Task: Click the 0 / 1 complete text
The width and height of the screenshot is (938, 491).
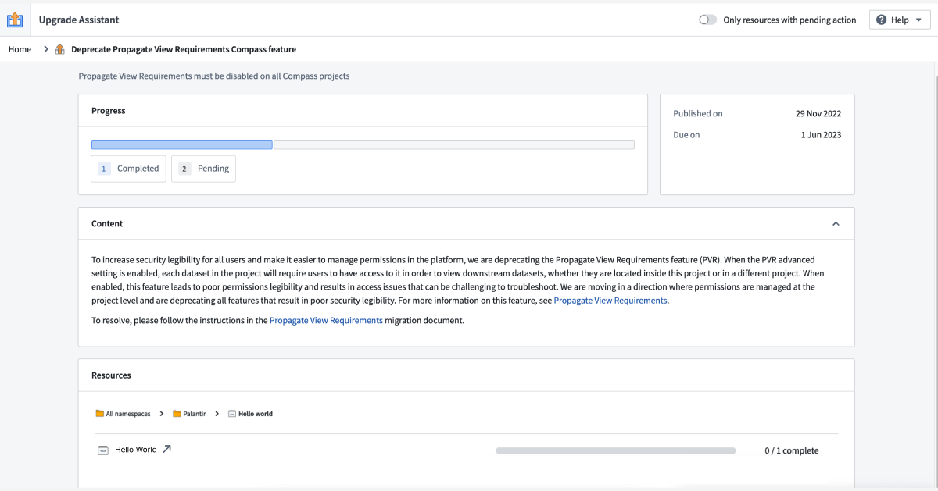Action: (792, 450)
